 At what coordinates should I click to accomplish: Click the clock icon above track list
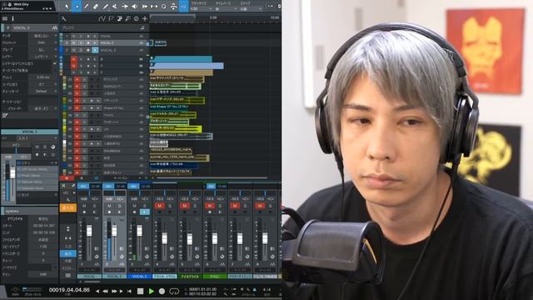[137, 18]
